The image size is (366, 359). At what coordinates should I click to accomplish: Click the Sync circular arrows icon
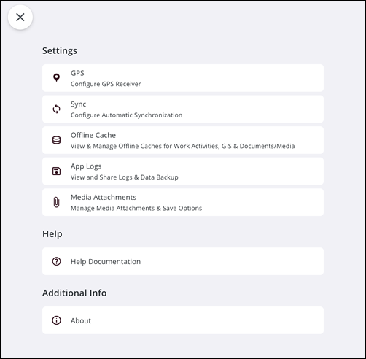56,109
